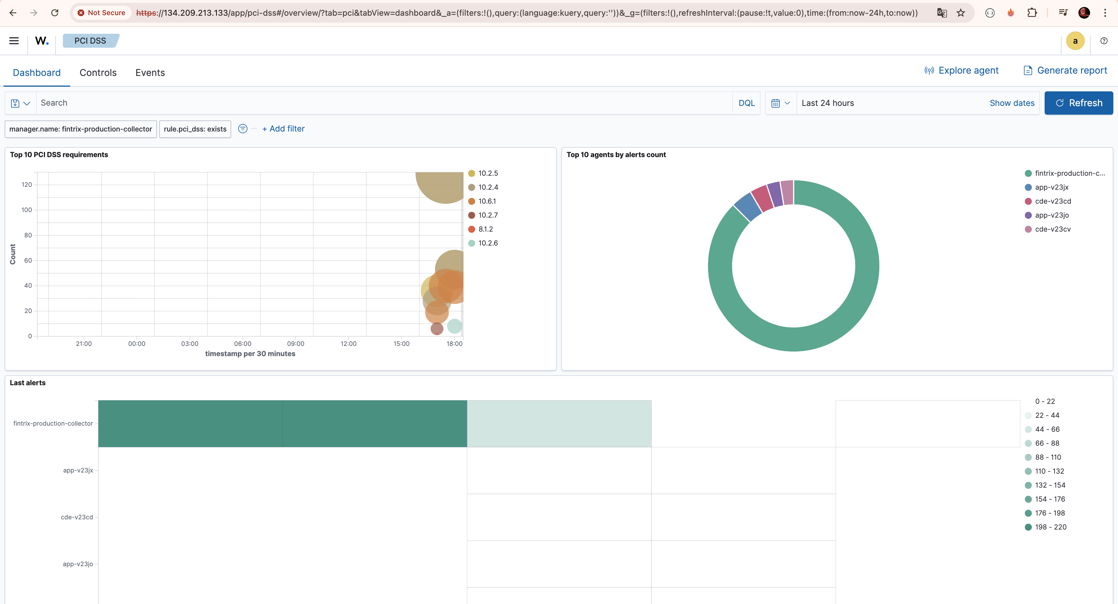Screen dimensions: 1118x604
Task: Toggle the 10.2.4 legend series
Action: (483, 187)
